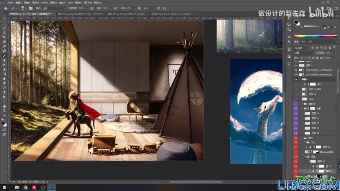Select the Eyedropper tool
This screenshot has height=191, width=340.
click(4, 46)
